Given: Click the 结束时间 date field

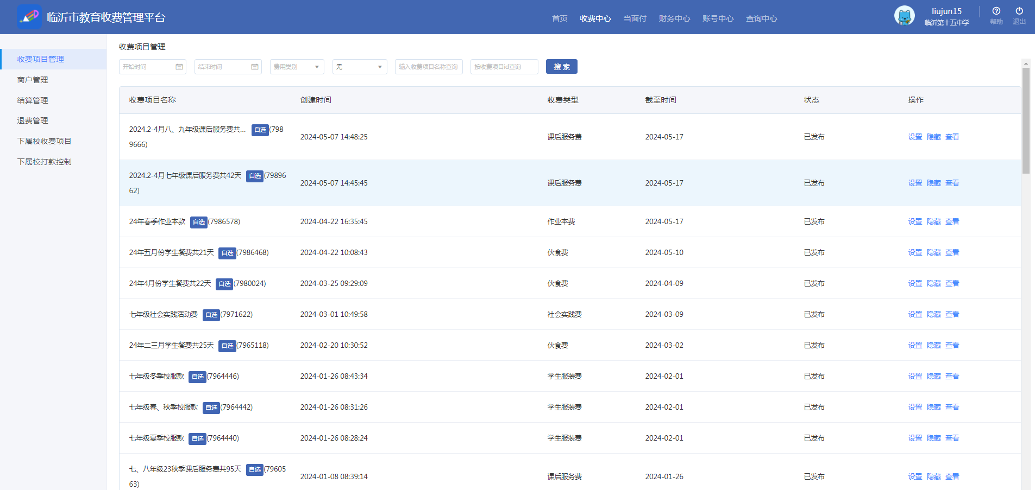Looking at the screenshot, I should pyautogui.click(x=228, y=67).
